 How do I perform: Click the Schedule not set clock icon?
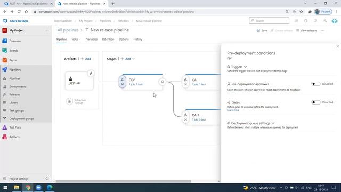pyautogui.click(x=69, y=101)
